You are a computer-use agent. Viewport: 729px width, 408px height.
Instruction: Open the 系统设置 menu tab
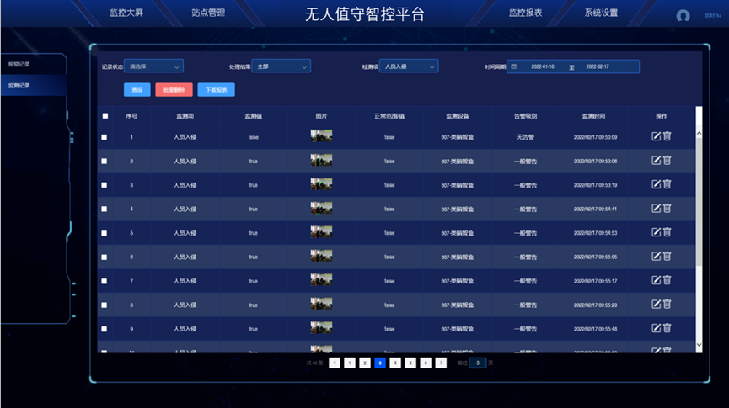tap(601, 13)
